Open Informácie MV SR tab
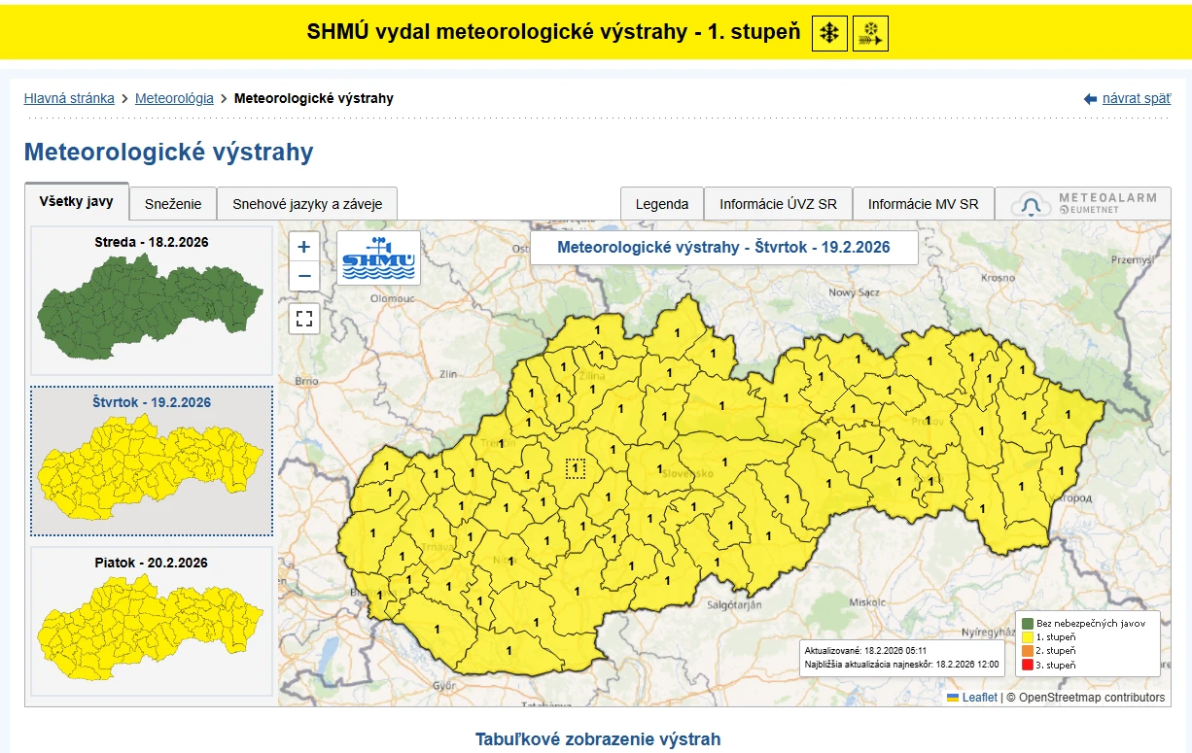This screenshot has width=1192, height=753. click(923, 204)
